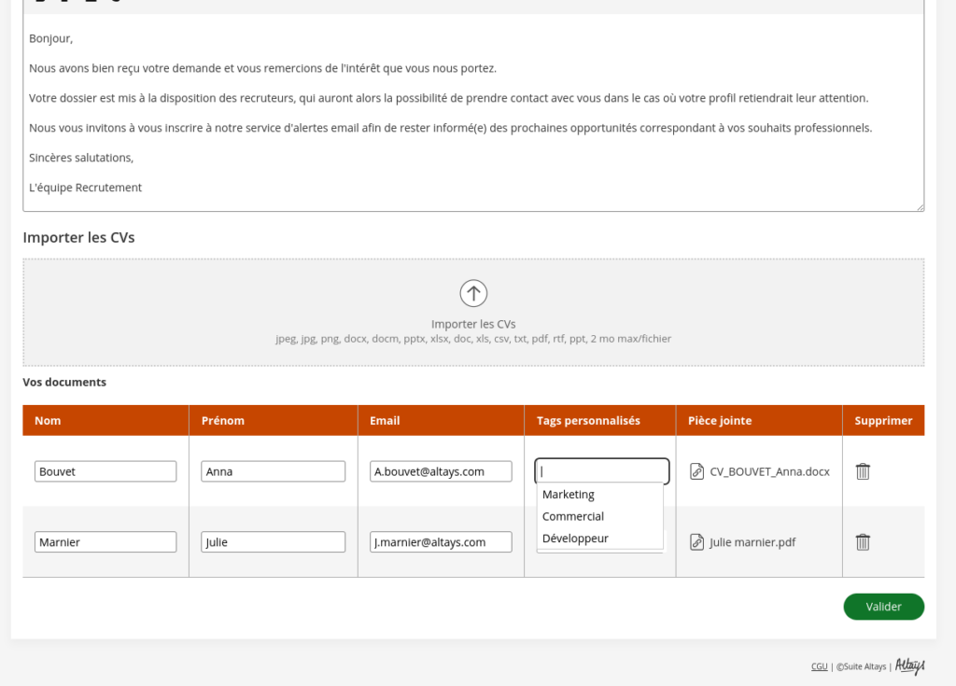Pick Développeur from the tag list
This screenshot has width=956, height=686.
pyautogui.click(x=575, y=539)
